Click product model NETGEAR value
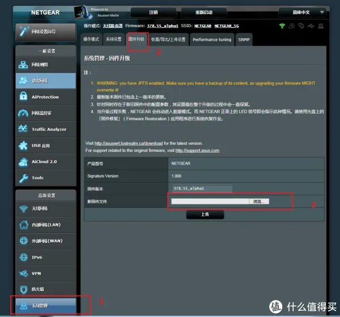Viewport: 340px width, 317px height. (181, 164)
